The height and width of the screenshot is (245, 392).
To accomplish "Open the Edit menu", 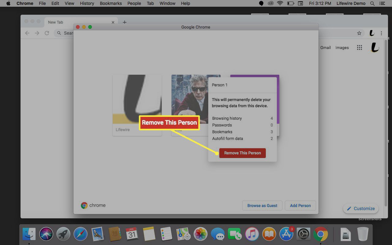I will click(55, 3).
